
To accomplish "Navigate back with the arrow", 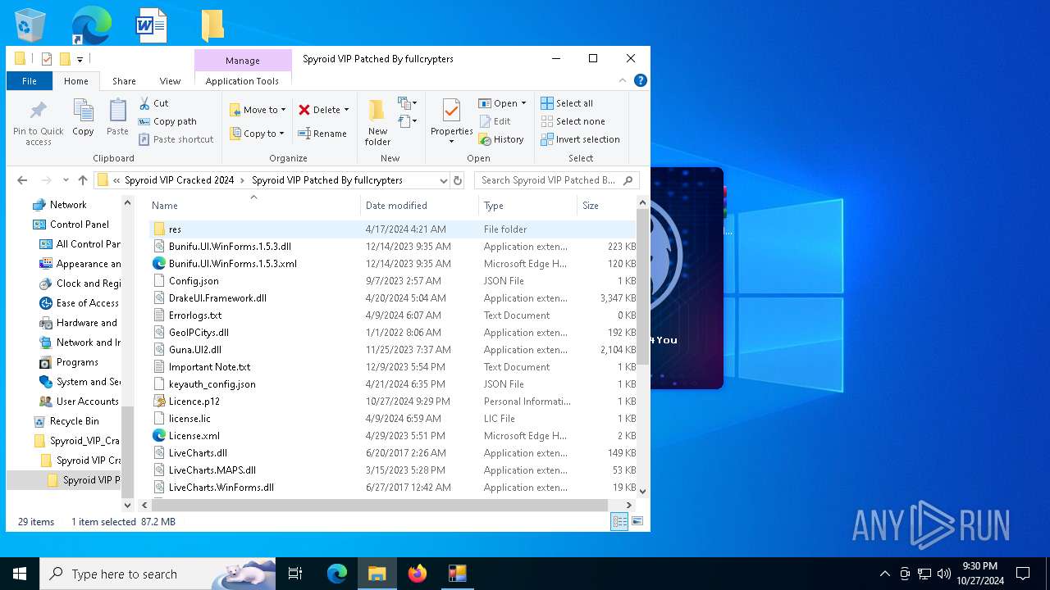I will 22,180.
